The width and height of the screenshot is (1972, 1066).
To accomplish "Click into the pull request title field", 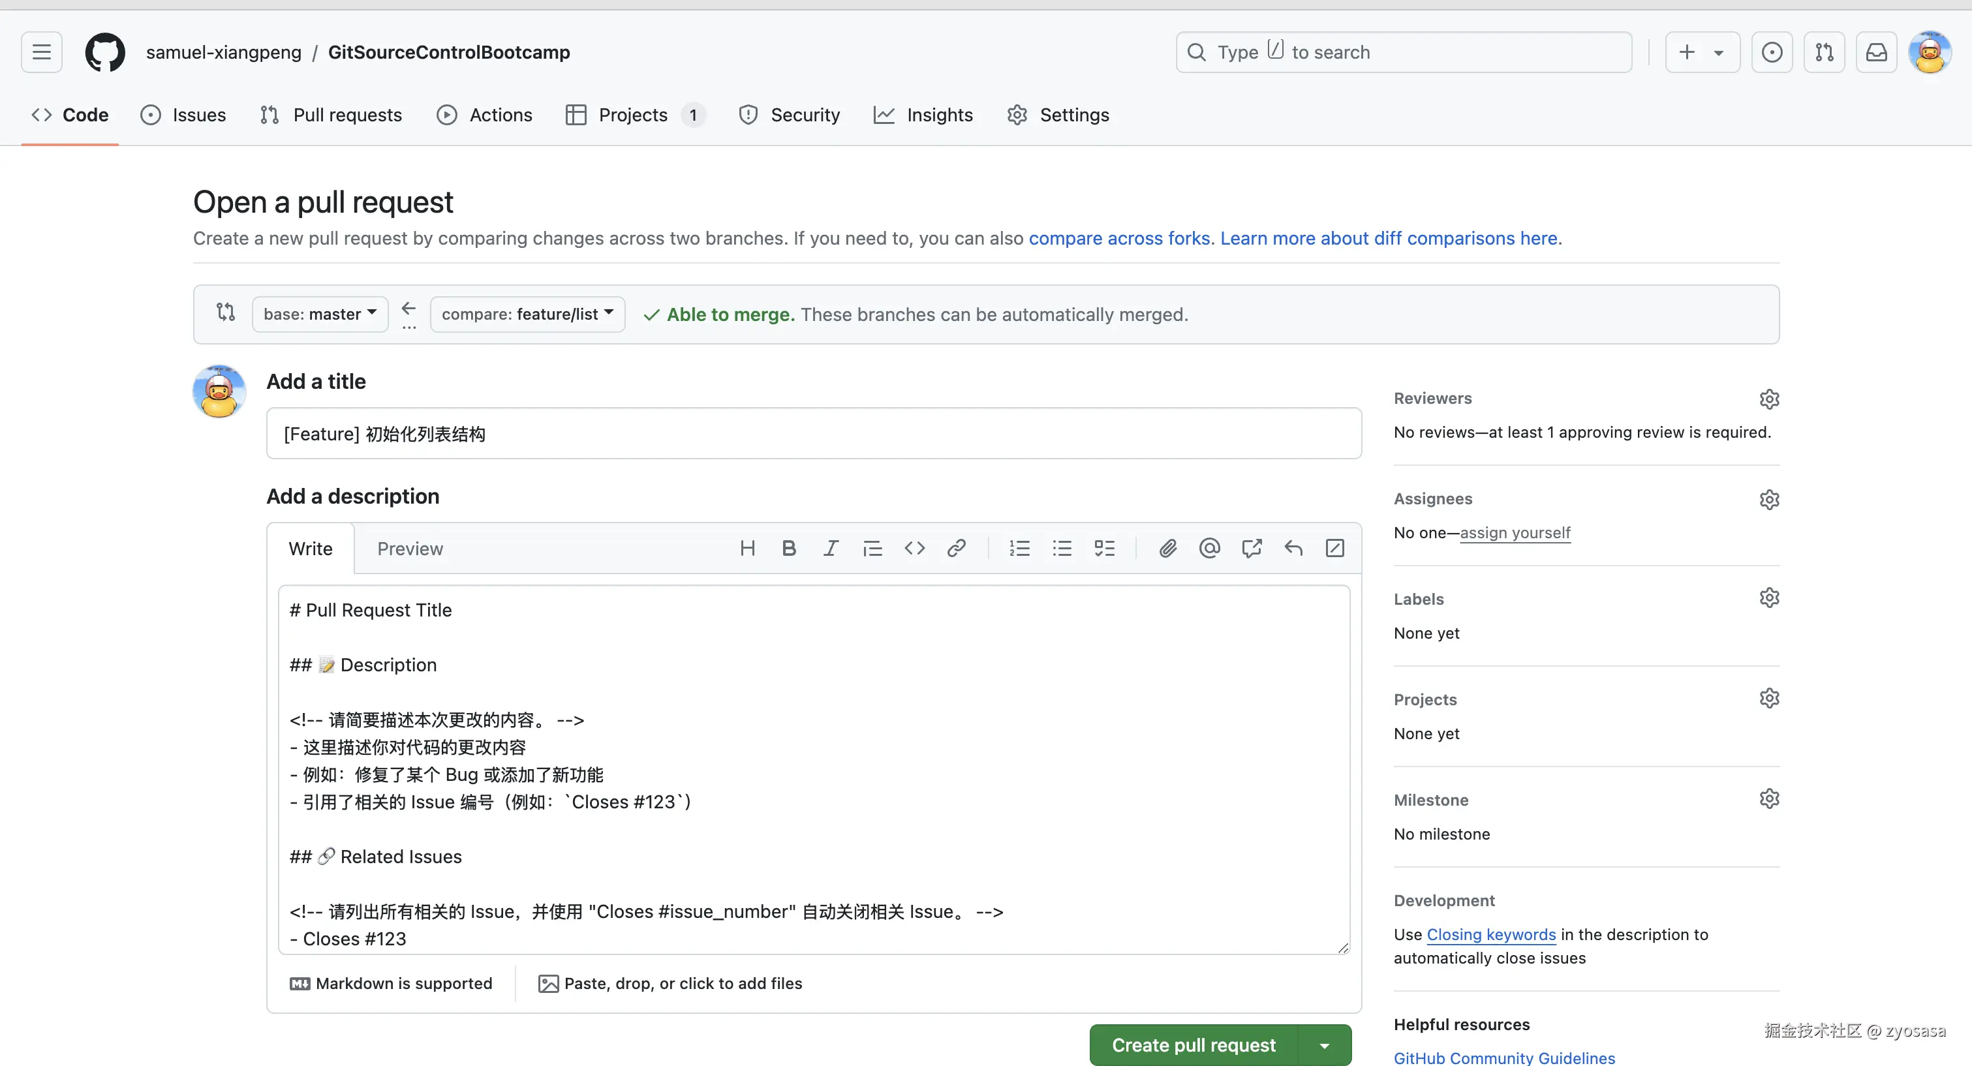I will pyautogui.click(x=813, y=434).
